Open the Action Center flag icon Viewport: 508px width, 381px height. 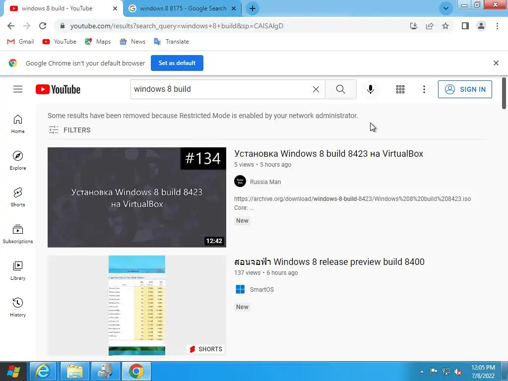[434, 372]
